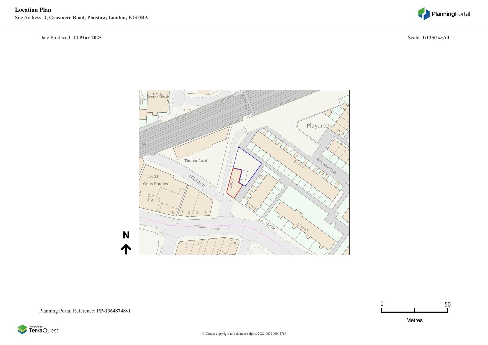Click the Timber Yard label
Viewport: 488px width, 345px height.
tap(196, 160)
